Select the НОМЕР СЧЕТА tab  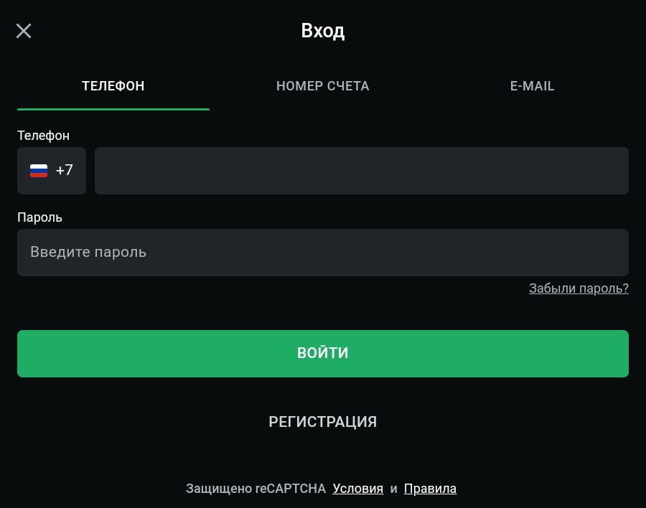323,86
